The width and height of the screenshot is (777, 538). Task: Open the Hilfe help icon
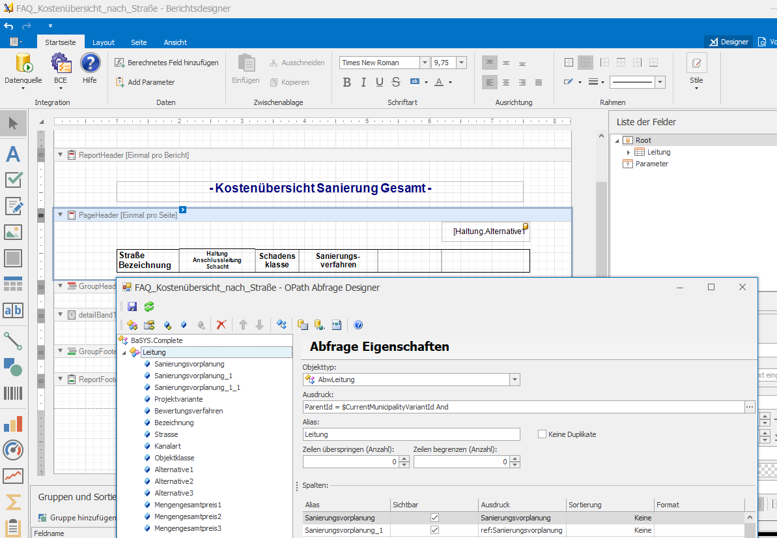[90, 64]
